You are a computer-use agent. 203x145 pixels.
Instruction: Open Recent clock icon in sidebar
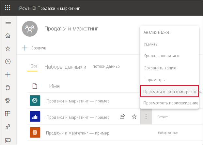coord(8,62)
